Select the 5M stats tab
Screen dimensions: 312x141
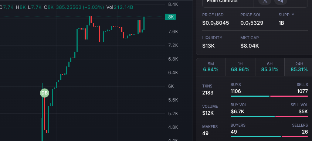coord(211,67)
